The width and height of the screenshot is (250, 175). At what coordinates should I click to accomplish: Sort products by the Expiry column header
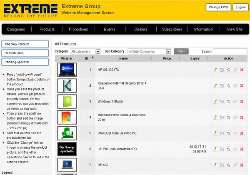point(196,58)
